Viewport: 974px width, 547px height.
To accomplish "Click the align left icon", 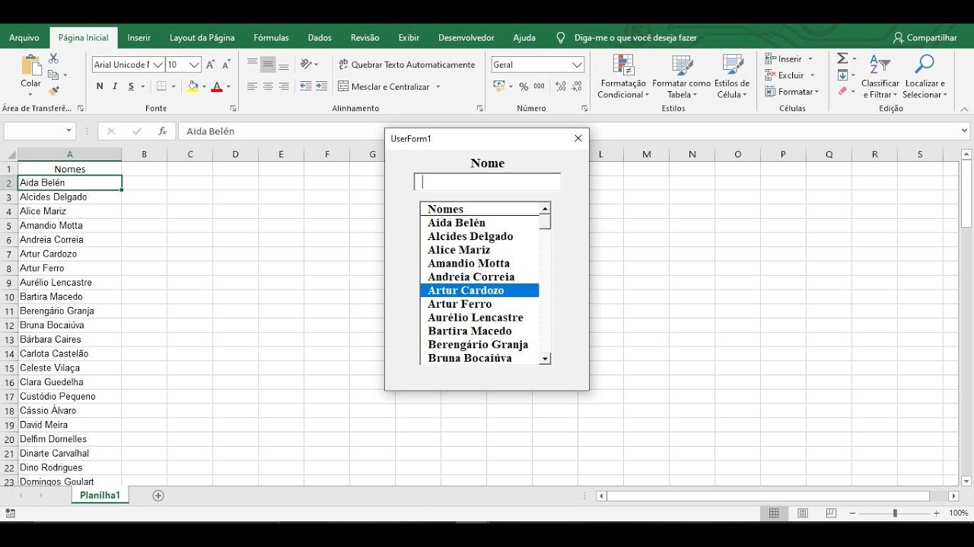I will tap(252, 87).
